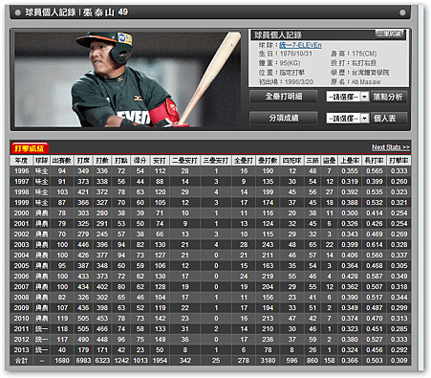This screenshot has width=431, height=378.
Task: Click the round dot left of page title
Action: 18,12
